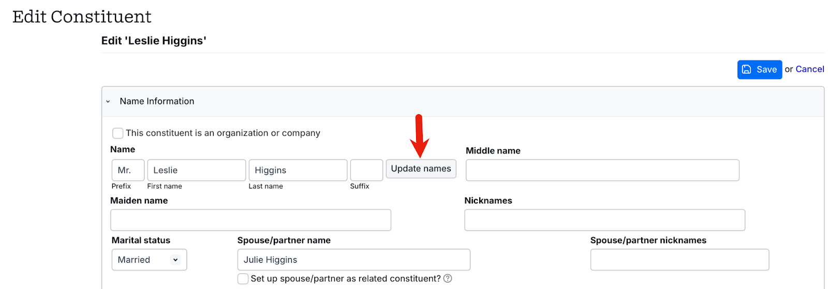The image size is (828, 289).
Task: Collapse the Name Information section
Action: (108, 102)
